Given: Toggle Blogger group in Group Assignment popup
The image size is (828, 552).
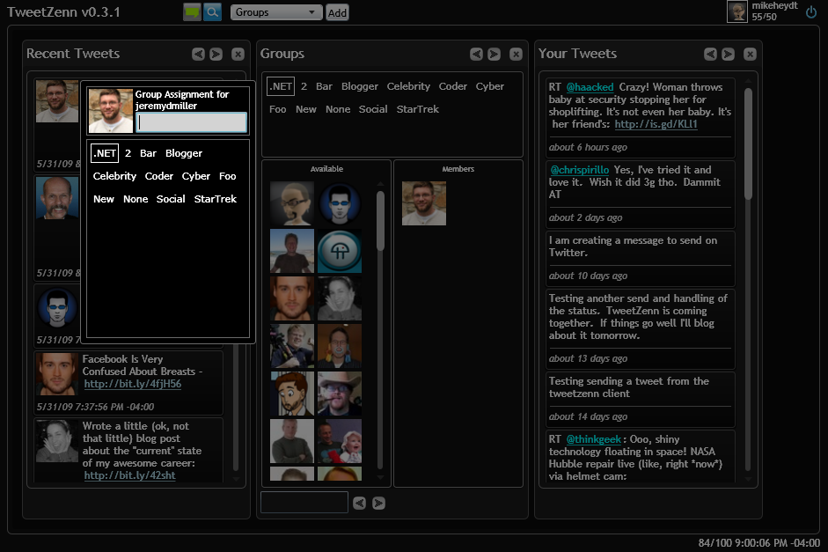Looking at the screenshot, I should click(184, 153).
